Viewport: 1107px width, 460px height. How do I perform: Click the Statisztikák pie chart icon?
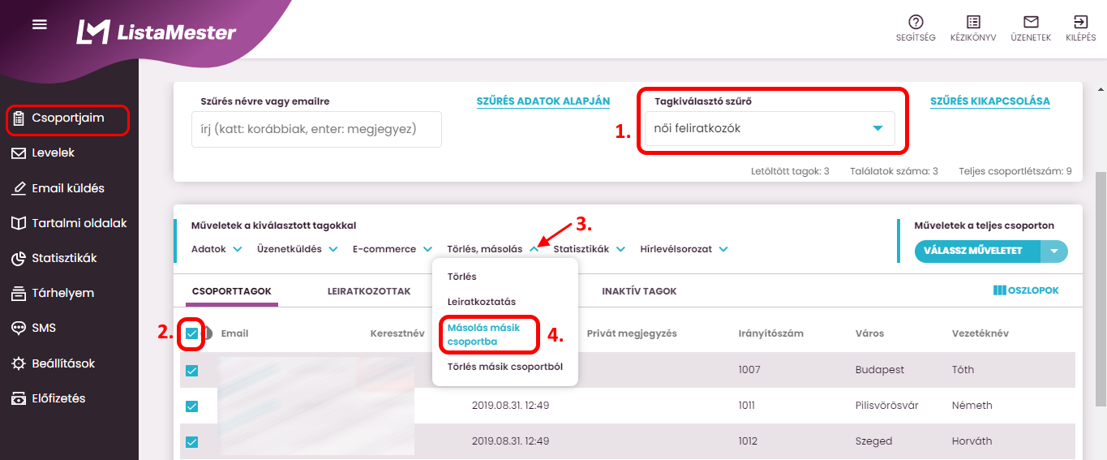coord(19,259)
